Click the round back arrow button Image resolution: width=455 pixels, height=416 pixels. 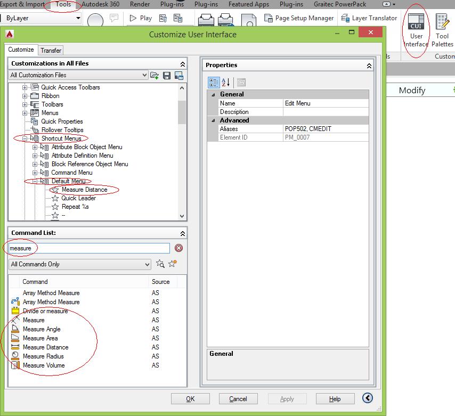point(368,398)
